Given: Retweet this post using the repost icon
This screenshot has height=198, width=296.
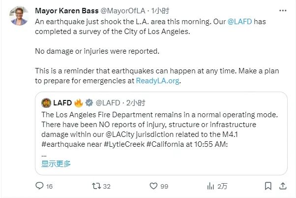Looking at the screenshot, I should [96, 186].
